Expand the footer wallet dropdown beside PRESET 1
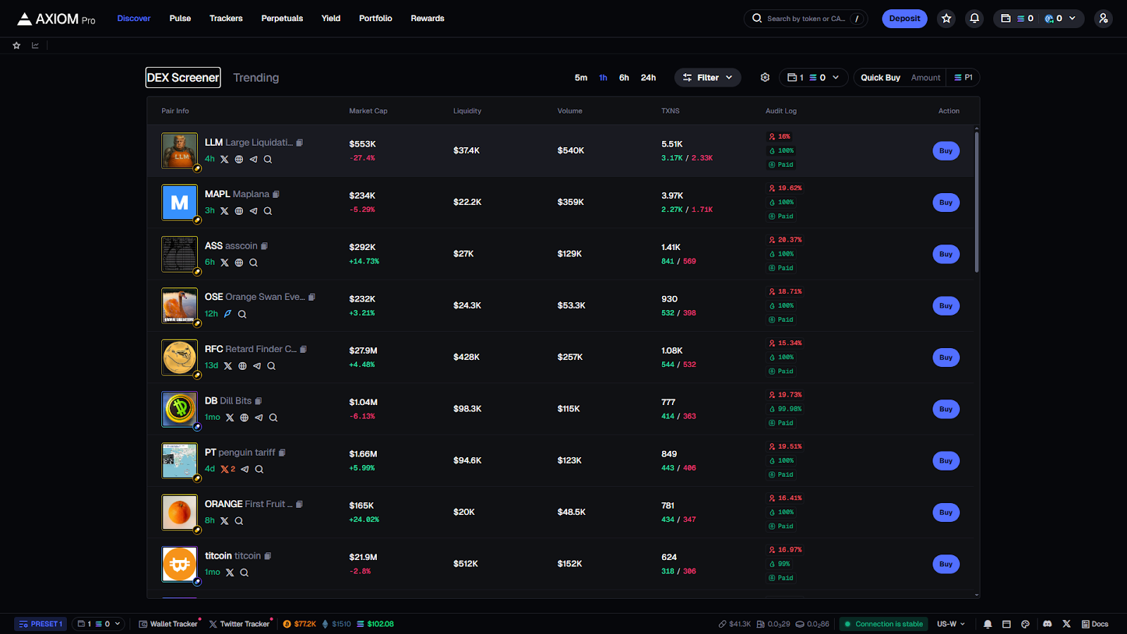Viewport: 1127px width, 634px height. [x=99, y=624]
